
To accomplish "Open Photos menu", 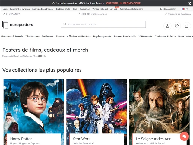I will (60, 37).
